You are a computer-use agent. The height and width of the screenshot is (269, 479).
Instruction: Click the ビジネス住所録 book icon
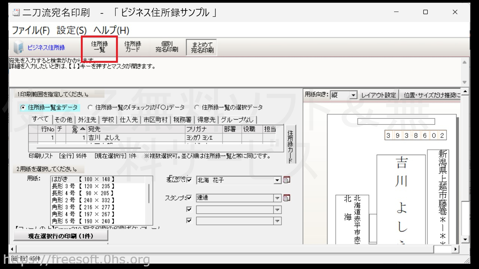(18, 48)
